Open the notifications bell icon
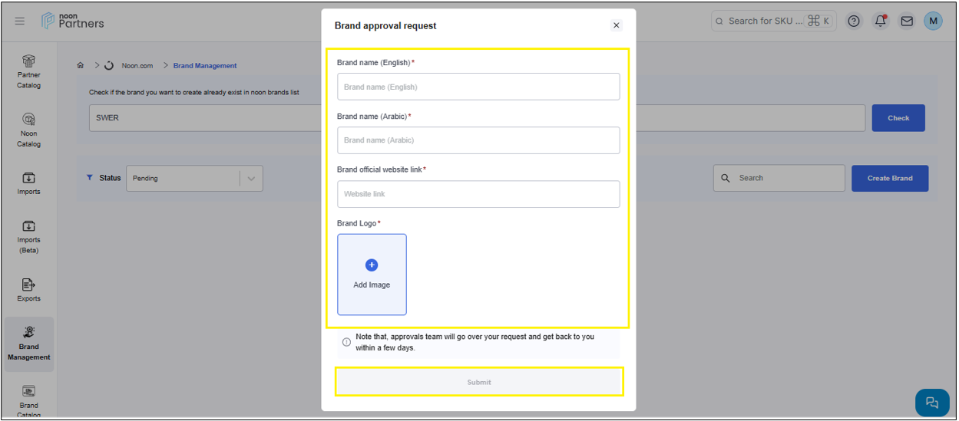 tap(881, 21)
